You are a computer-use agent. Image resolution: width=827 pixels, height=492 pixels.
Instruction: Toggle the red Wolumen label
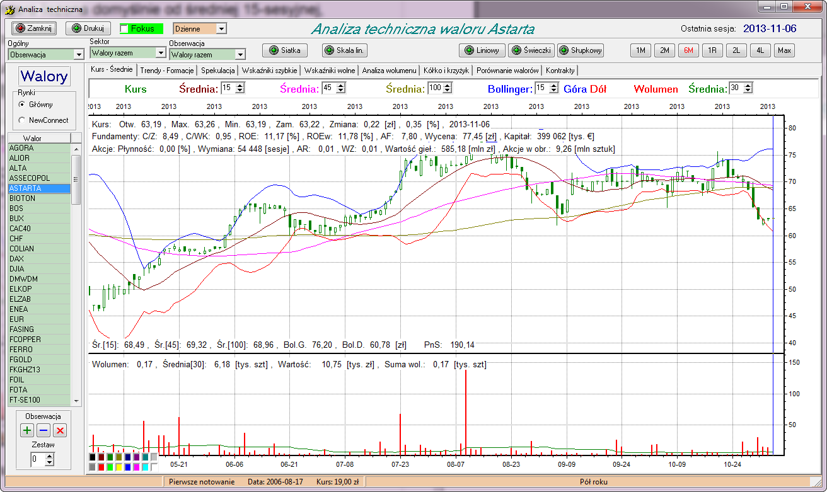[x=656, y=89]
